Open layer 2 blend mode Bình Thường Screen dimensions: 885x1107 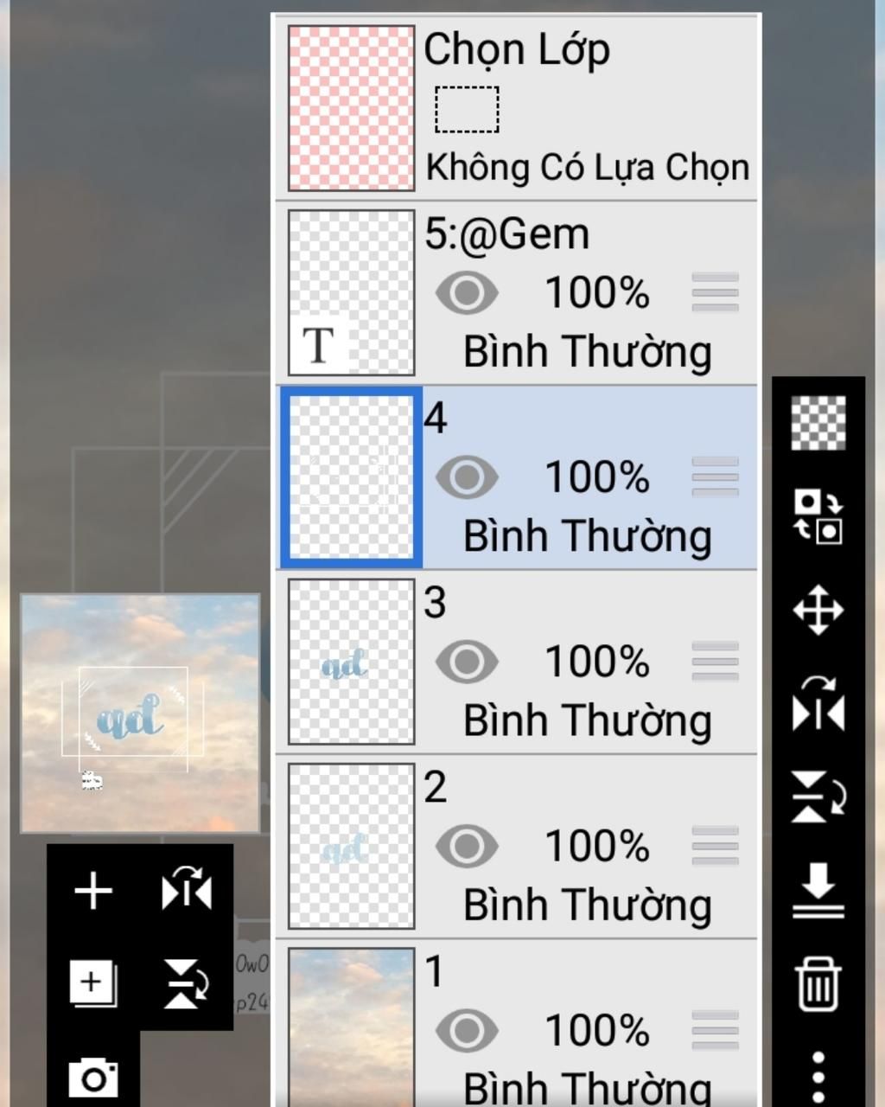pos(588,905)
